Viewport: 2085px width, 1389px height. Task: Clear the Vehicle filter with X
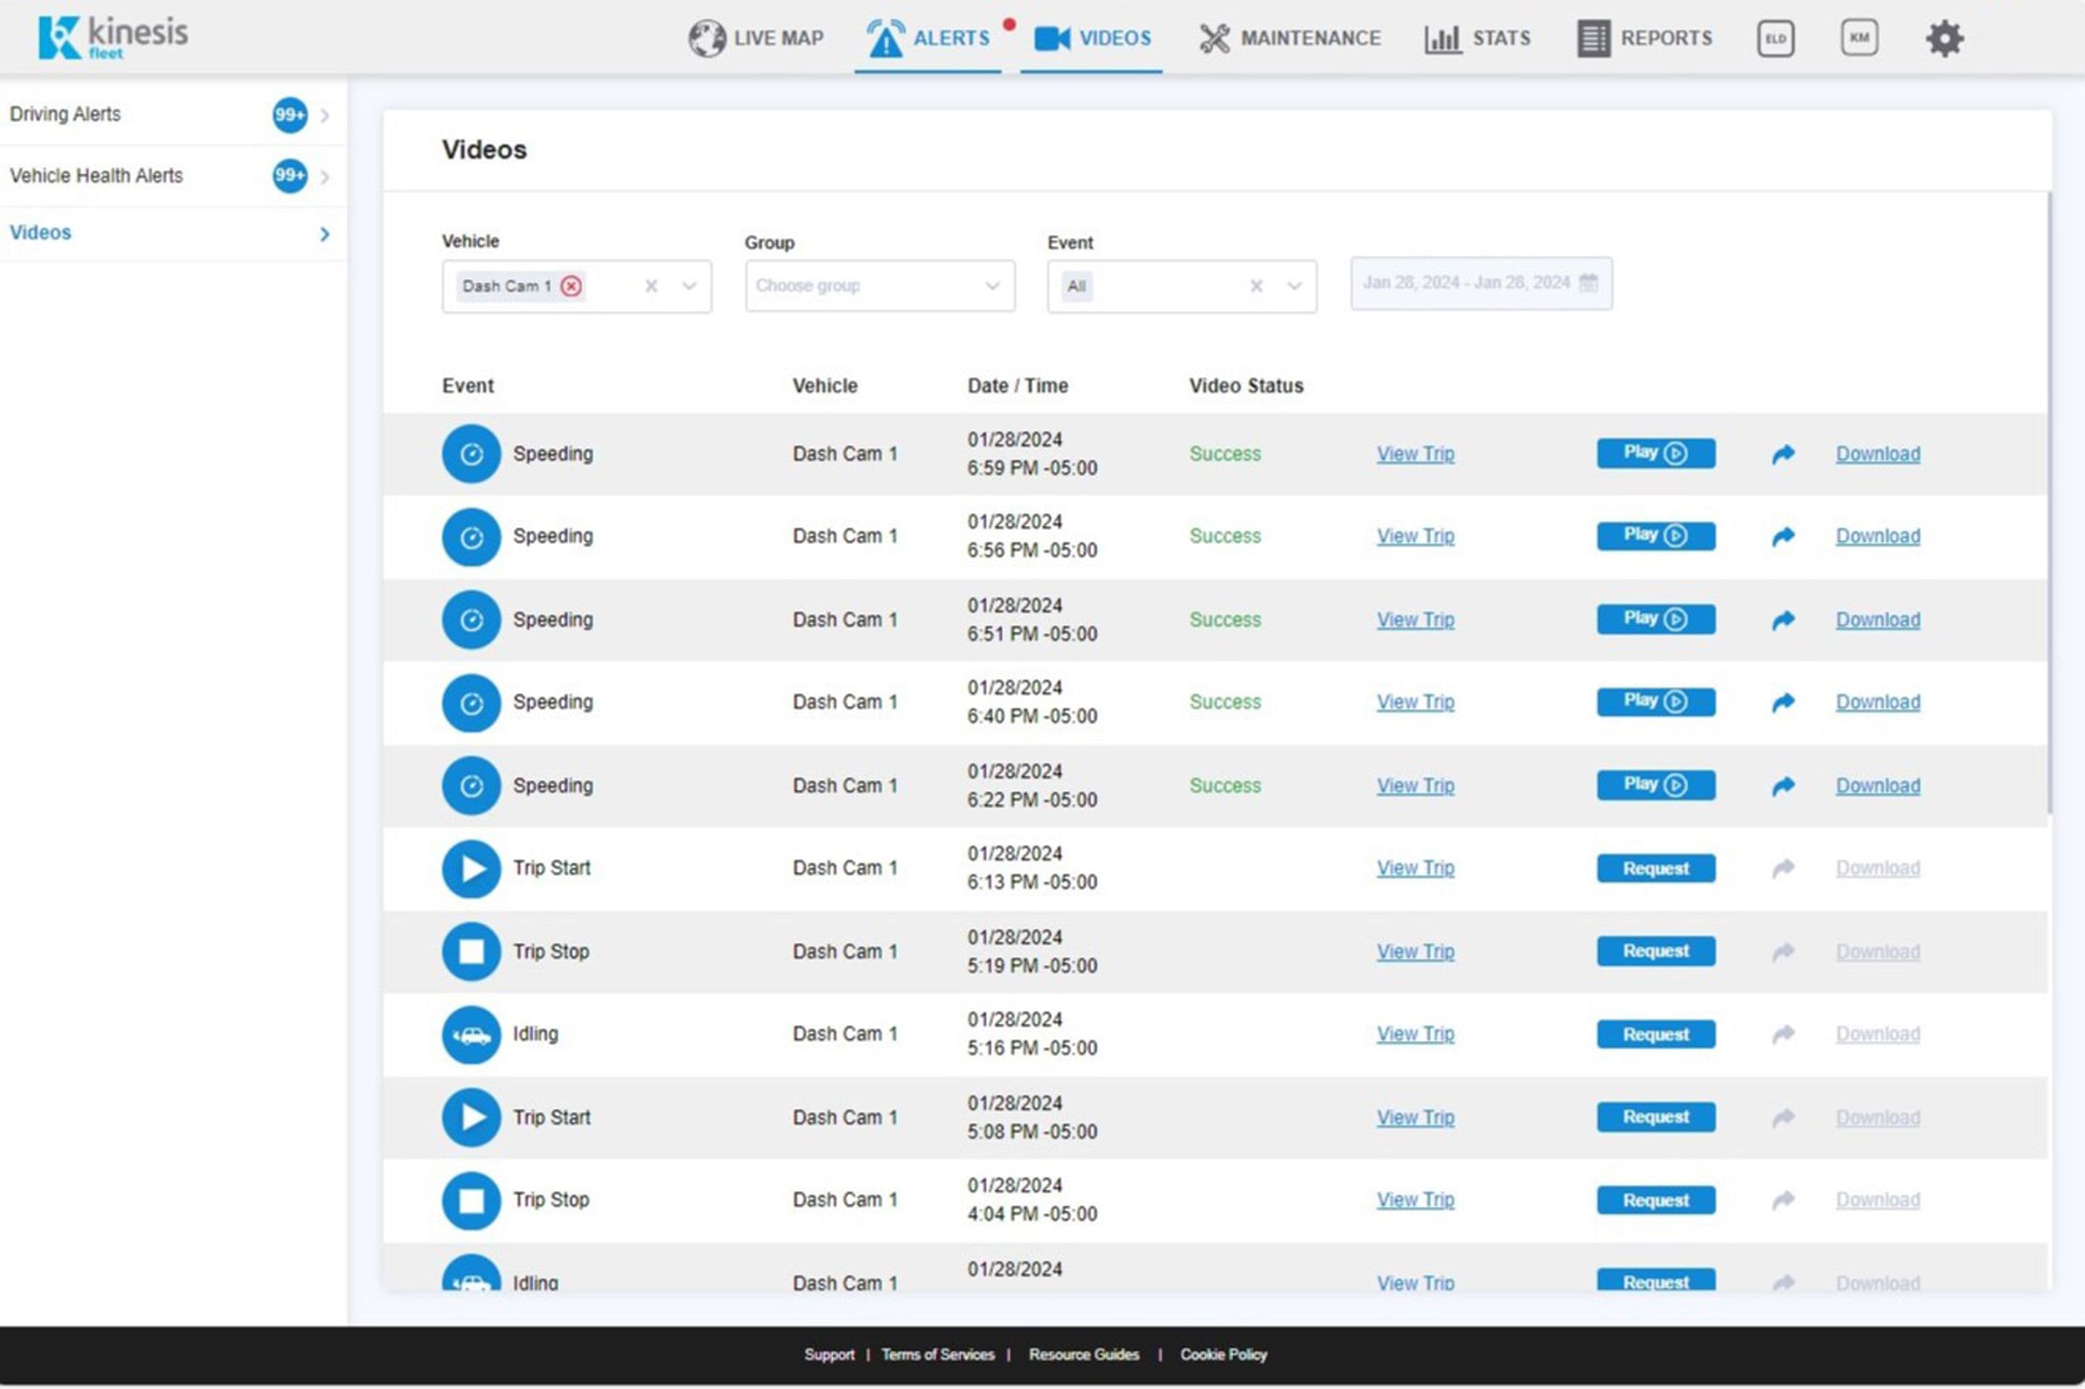(x=651, y=286)
